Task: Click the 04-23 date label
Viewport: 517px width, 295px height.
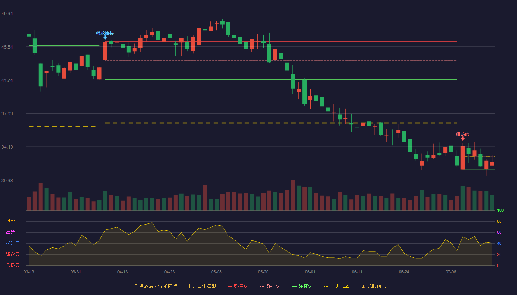Action: coord(170,272)
